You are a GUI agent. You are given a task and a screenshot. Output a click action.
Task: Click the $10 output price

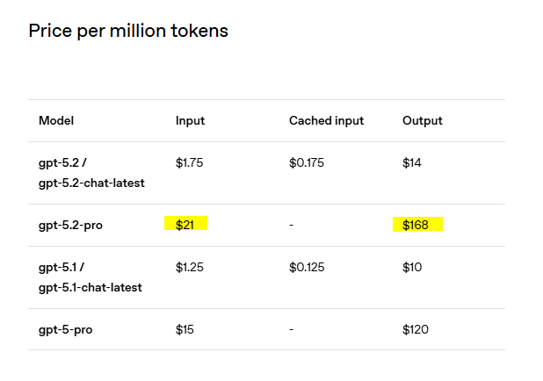tap(412, 268)
